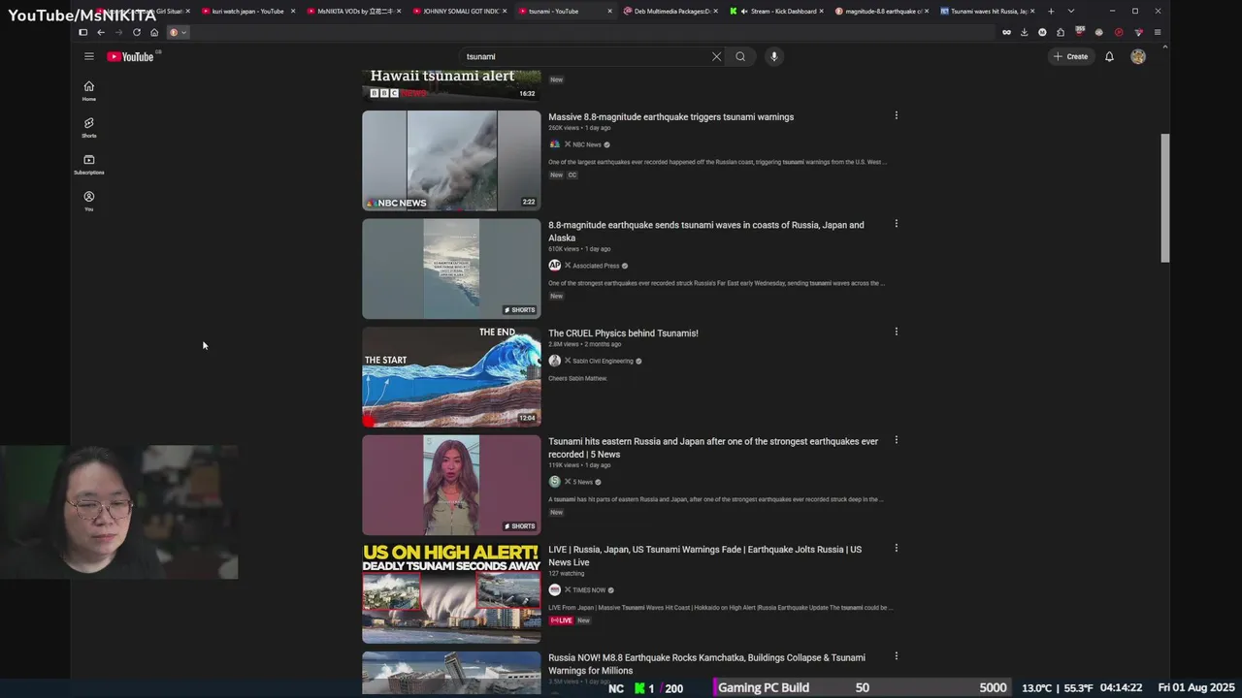Image resolution: width=1242 pixels, height=698 pixels.
Task: Open Subscriptions in the sidebar
Action: coord(88,165)
